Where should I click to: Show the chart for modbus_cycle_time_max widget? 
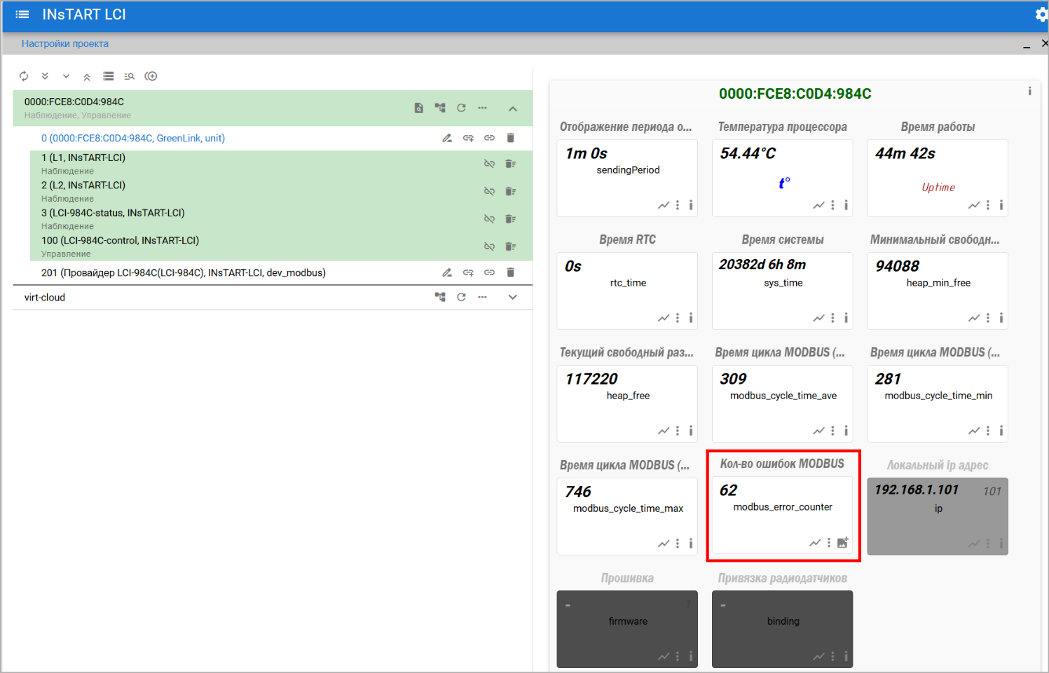[664, 543]
